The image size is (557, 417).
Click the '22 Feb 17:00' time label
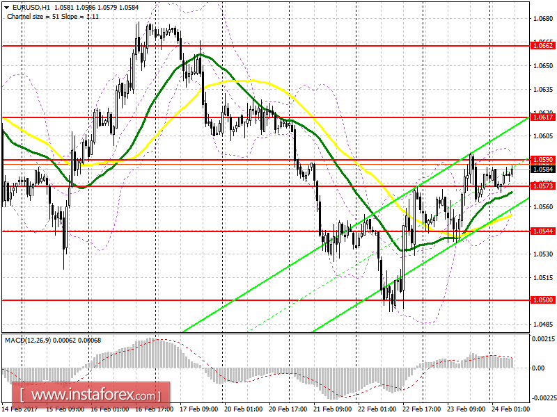(x=422, y=409)
